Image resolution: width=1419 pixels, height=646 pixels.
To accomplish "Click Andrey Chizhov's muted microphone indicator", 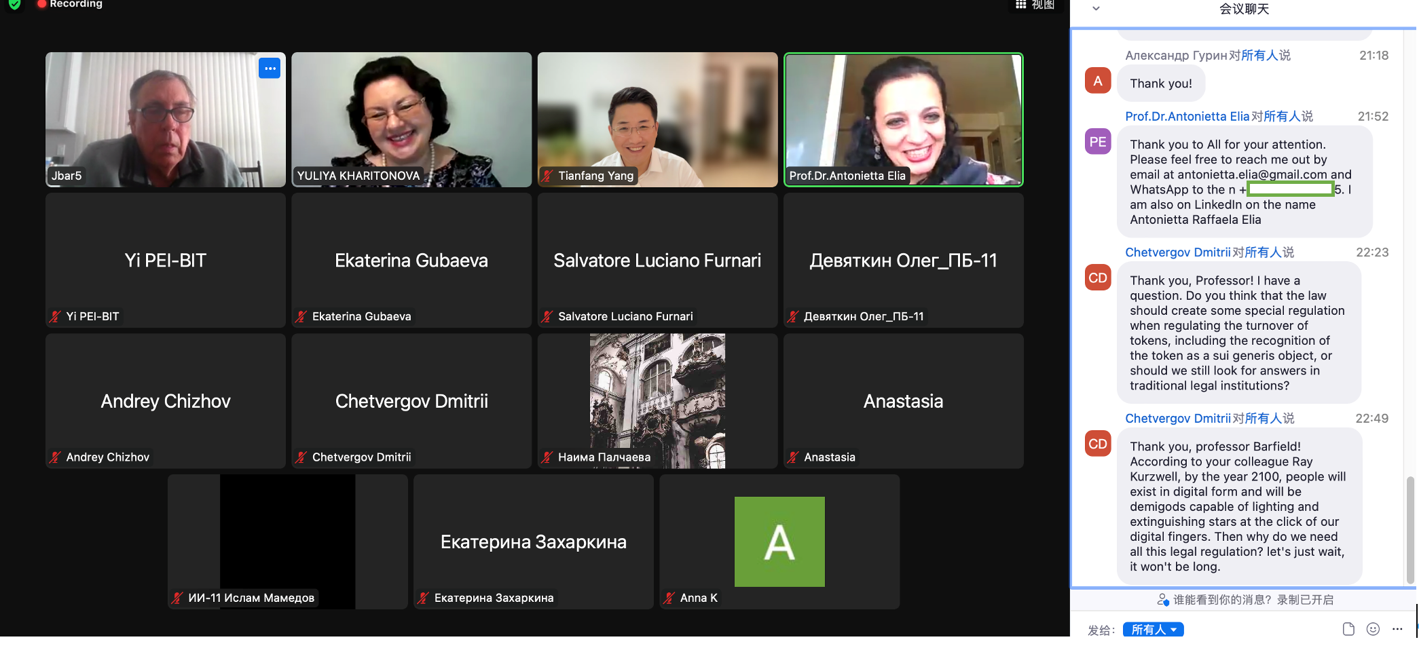I will [x=56, y=457].
